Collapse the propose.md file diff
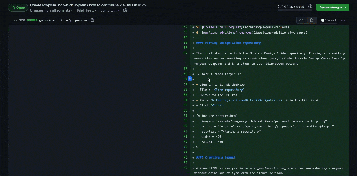Image resolution: width=357 pixels, height=176 pixels. click(x=15, y=20)
